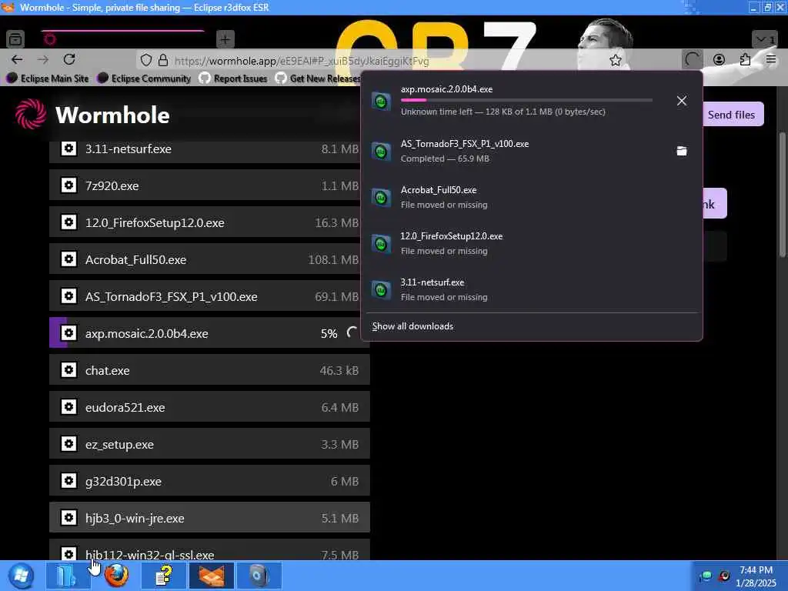This screenshot has height=591, width=788.
Task: Download hjb3_0-win-jre.exe from the file list
Action: 209,518
